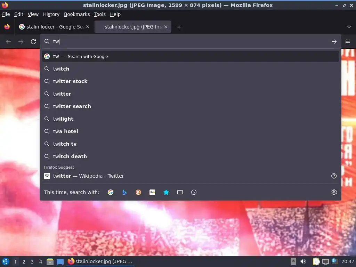
Task: Open the View menu
Action: coord(33,14)
